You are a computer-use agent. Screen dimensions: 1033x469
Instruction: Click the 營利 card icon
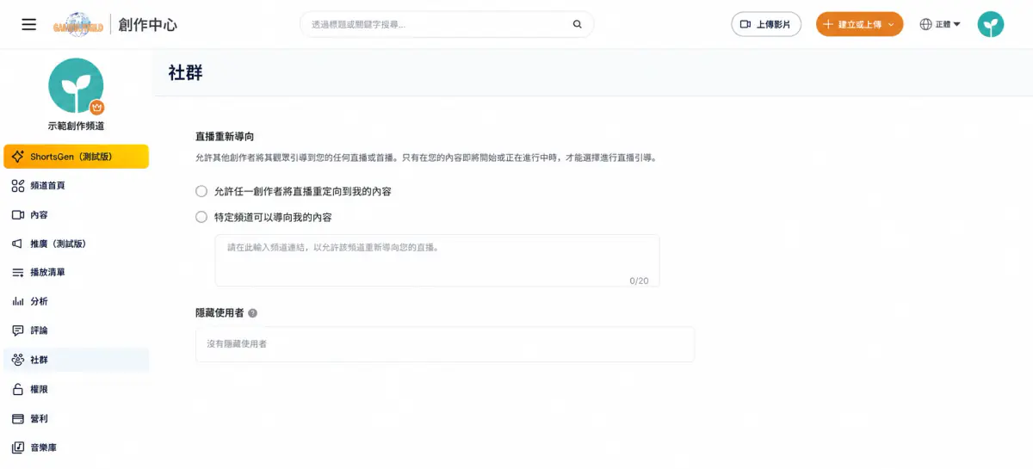17,418
